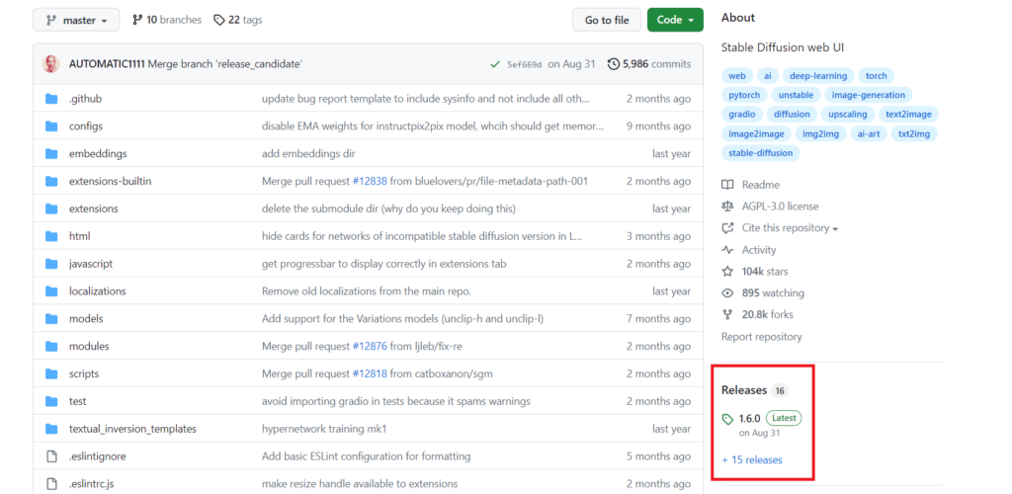Viewport: 1012px width, 494px height.
Task: Click the folder icon for extensions
Action: click(x=51, y=208)
